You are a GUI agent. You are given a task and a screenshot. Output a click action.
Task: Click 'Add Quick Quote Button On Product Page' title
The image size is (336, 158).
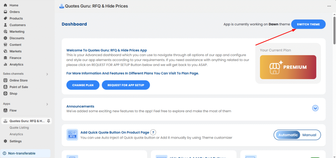115,132
